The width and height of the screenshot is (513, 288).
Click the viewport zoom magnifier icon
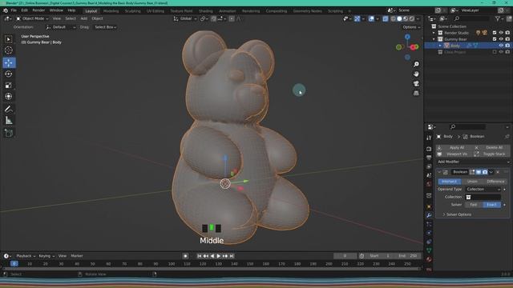(x=416, y=64)
